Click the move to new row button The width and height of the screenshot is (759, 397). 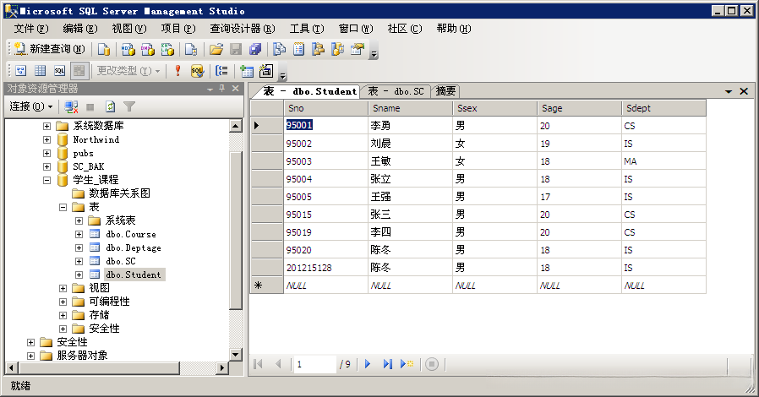click(407, 363)
